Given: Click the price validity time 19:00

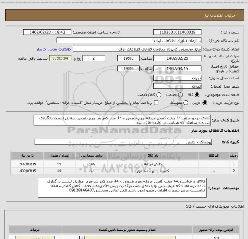Looking at the screenshot, I should point(128,69).
